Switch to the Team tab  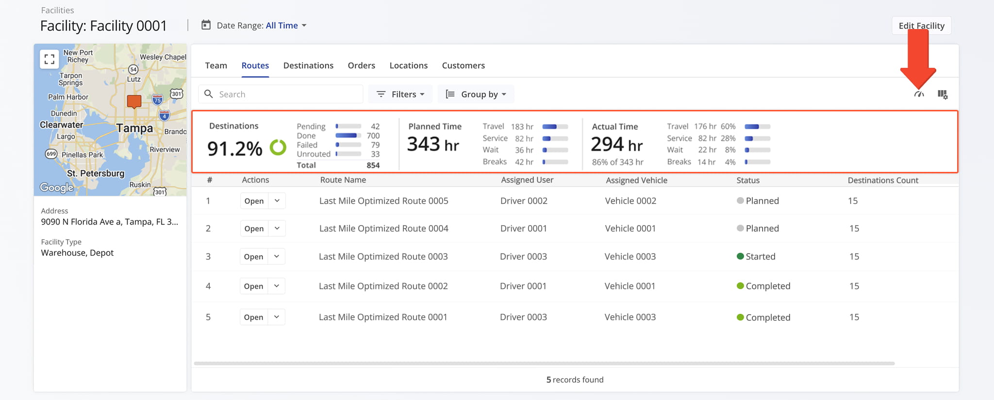point(216,65)
